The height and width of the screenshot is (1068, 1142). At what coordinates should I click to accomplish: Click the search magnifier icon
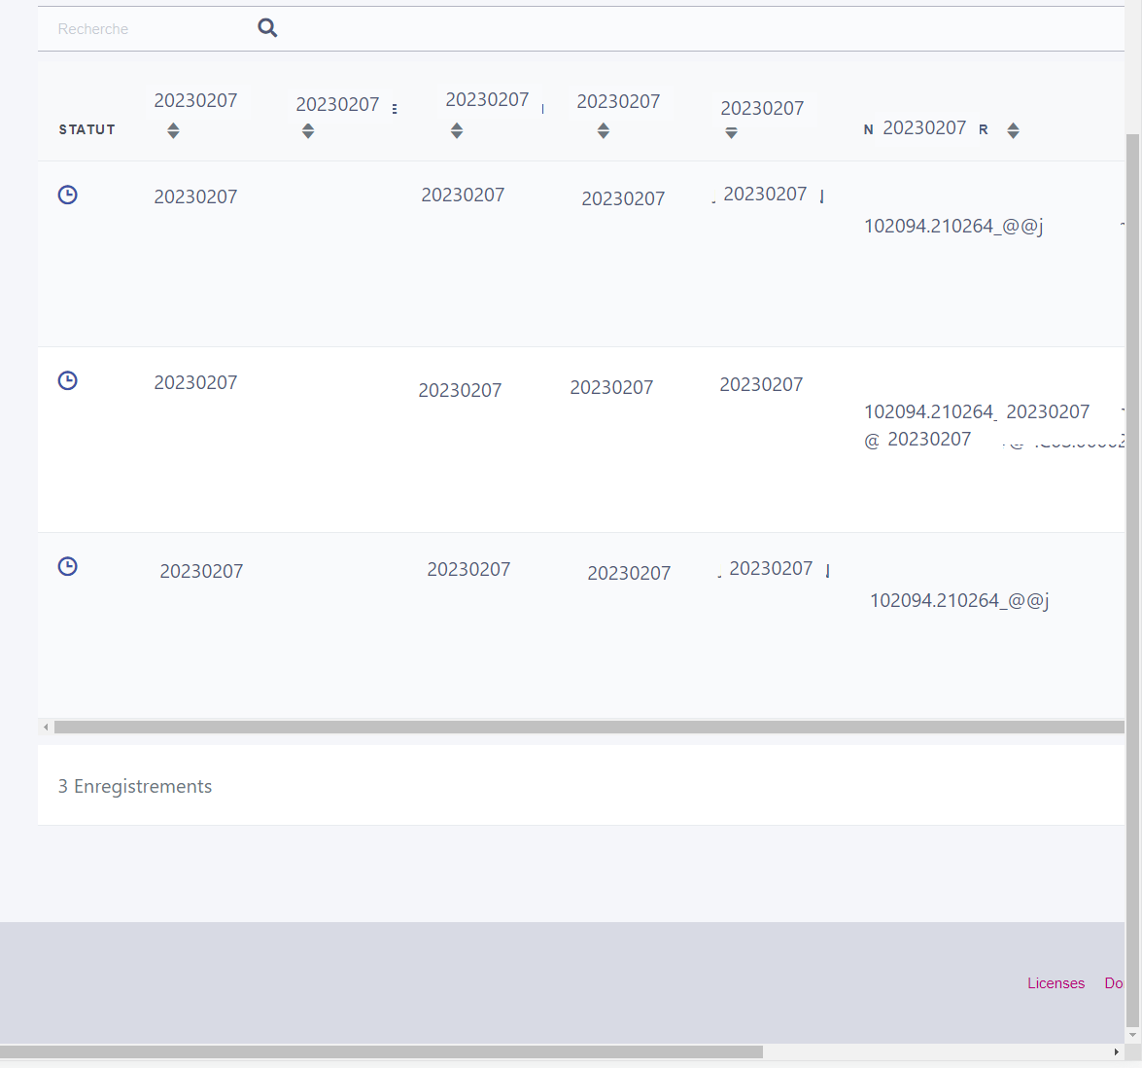(x=266, y=27)
